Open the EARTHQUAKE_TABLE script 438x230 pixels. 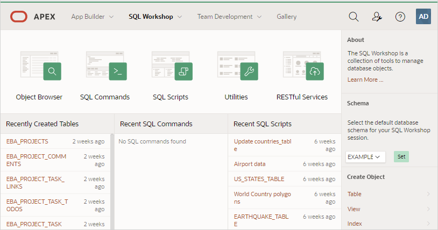pyautogui.click(x=261, y=220)
